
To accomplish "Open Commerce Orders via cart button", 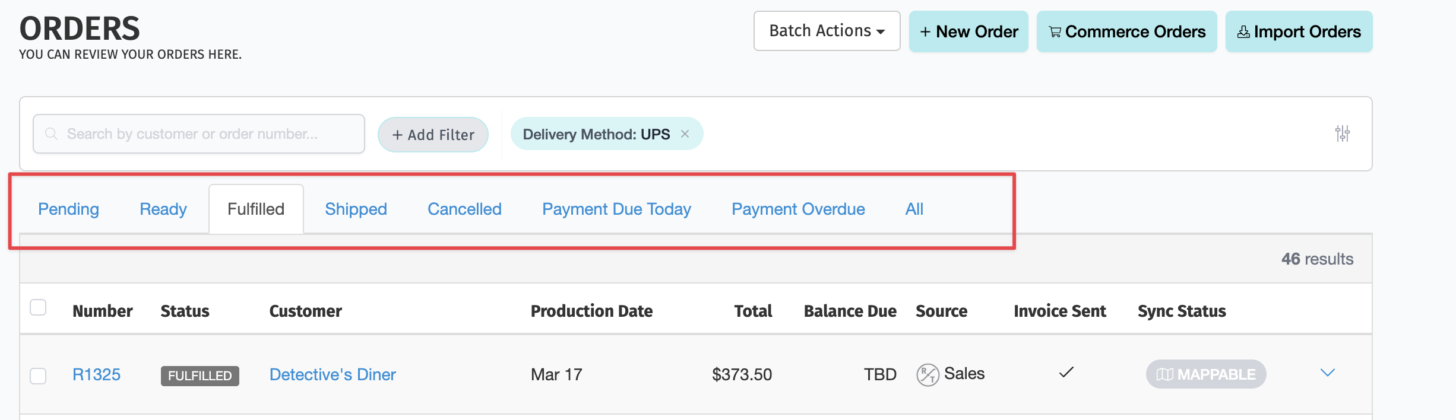I will point(1126,31).
